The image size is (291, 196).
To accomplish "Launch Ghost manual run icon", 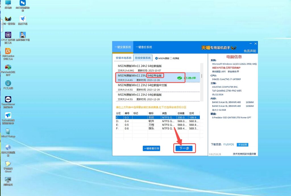I will click(8, 164).
